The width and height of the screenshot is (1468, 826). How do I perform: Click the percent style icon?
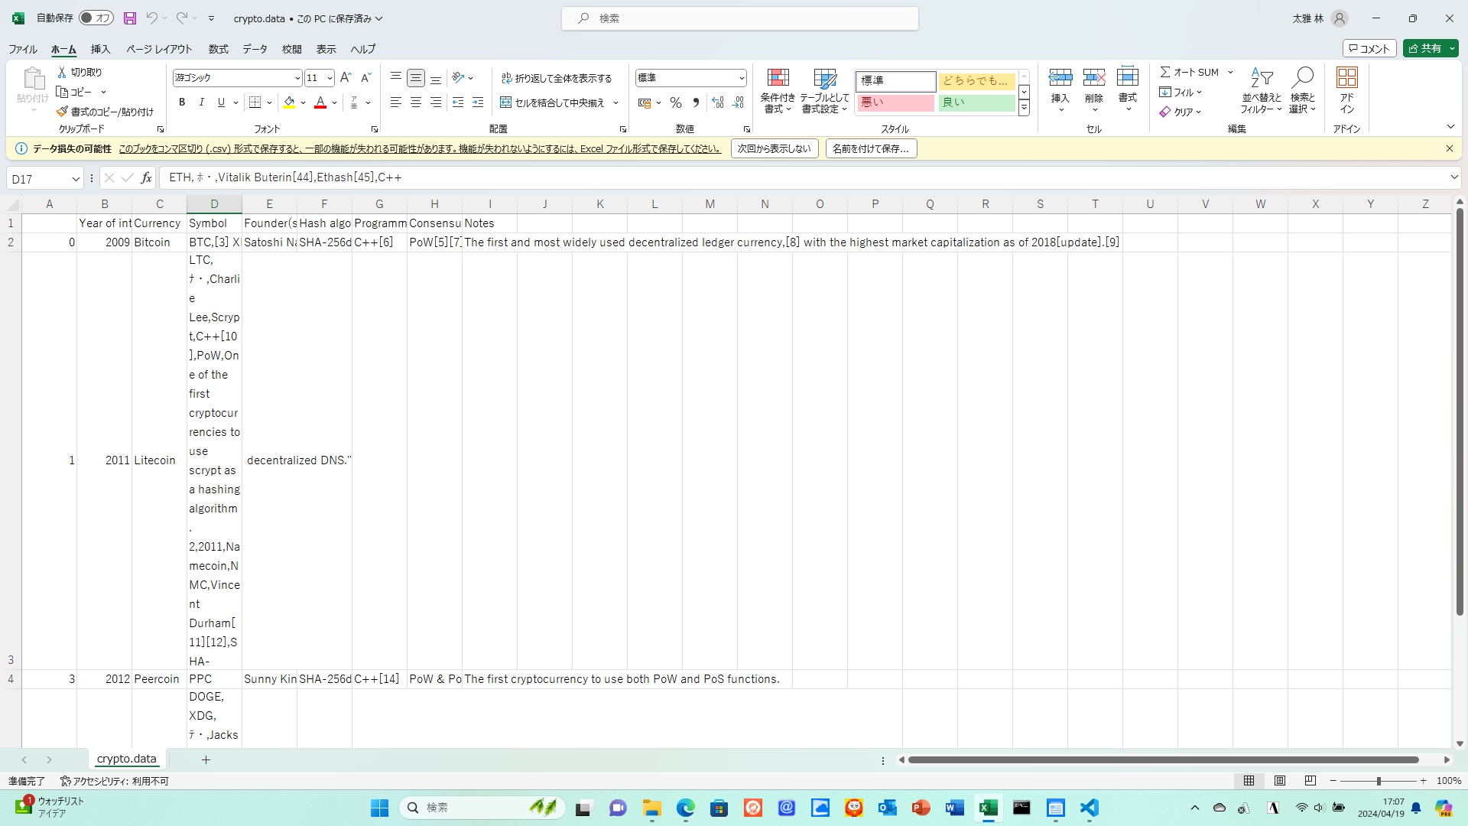click(676, 102)
